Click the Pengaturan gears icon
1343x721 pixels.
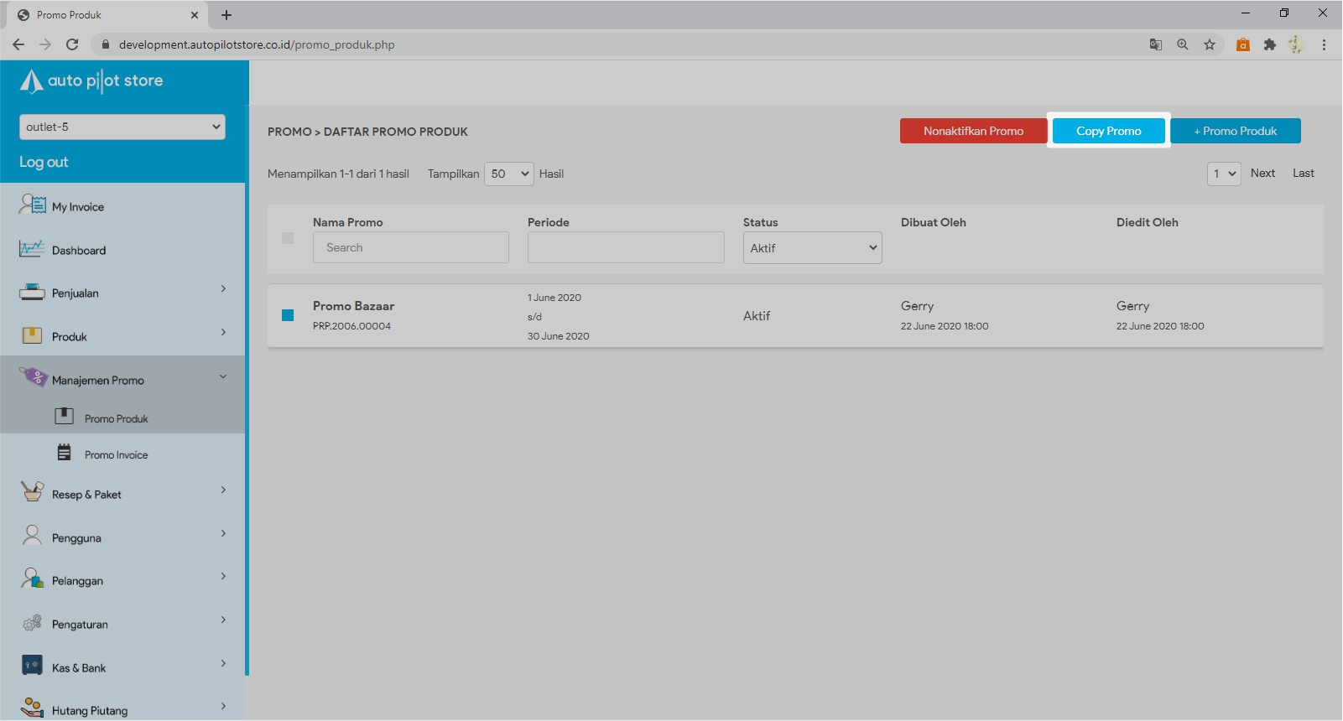tap(32, 623)
